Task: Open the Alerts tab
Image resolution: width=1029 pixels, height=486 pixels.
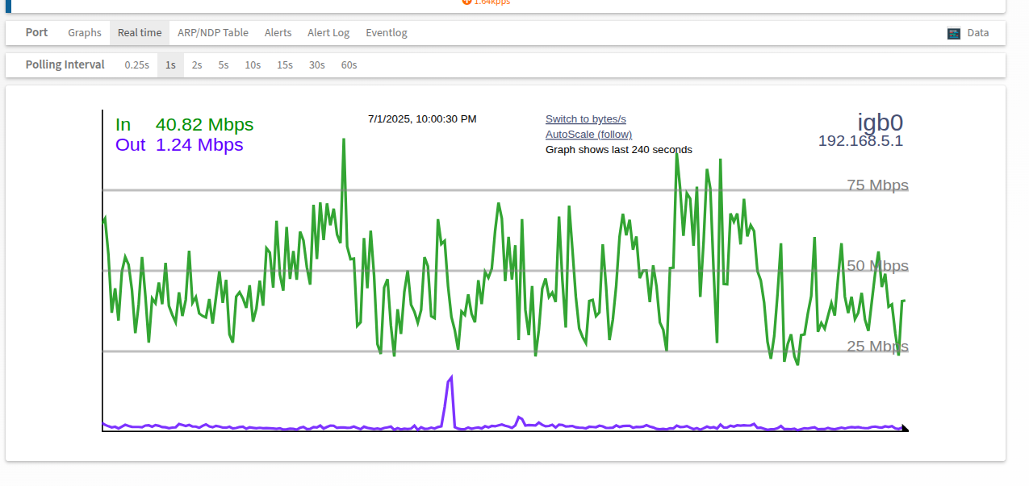Action: pos(278,32)
